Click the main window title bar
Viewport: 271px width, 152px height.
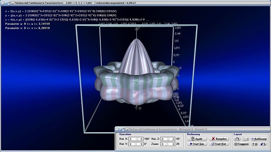coord(135,3)
